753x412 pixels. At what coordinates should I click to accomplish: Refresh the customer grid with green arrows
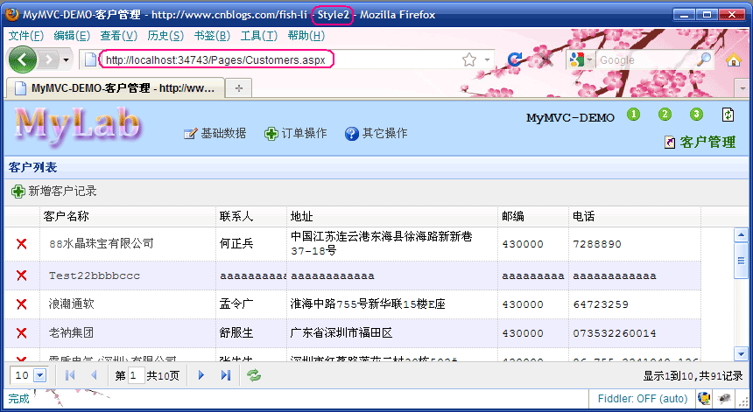tap(254, 375)
